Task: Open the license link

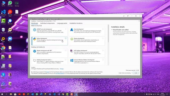Action: point(48,72)
